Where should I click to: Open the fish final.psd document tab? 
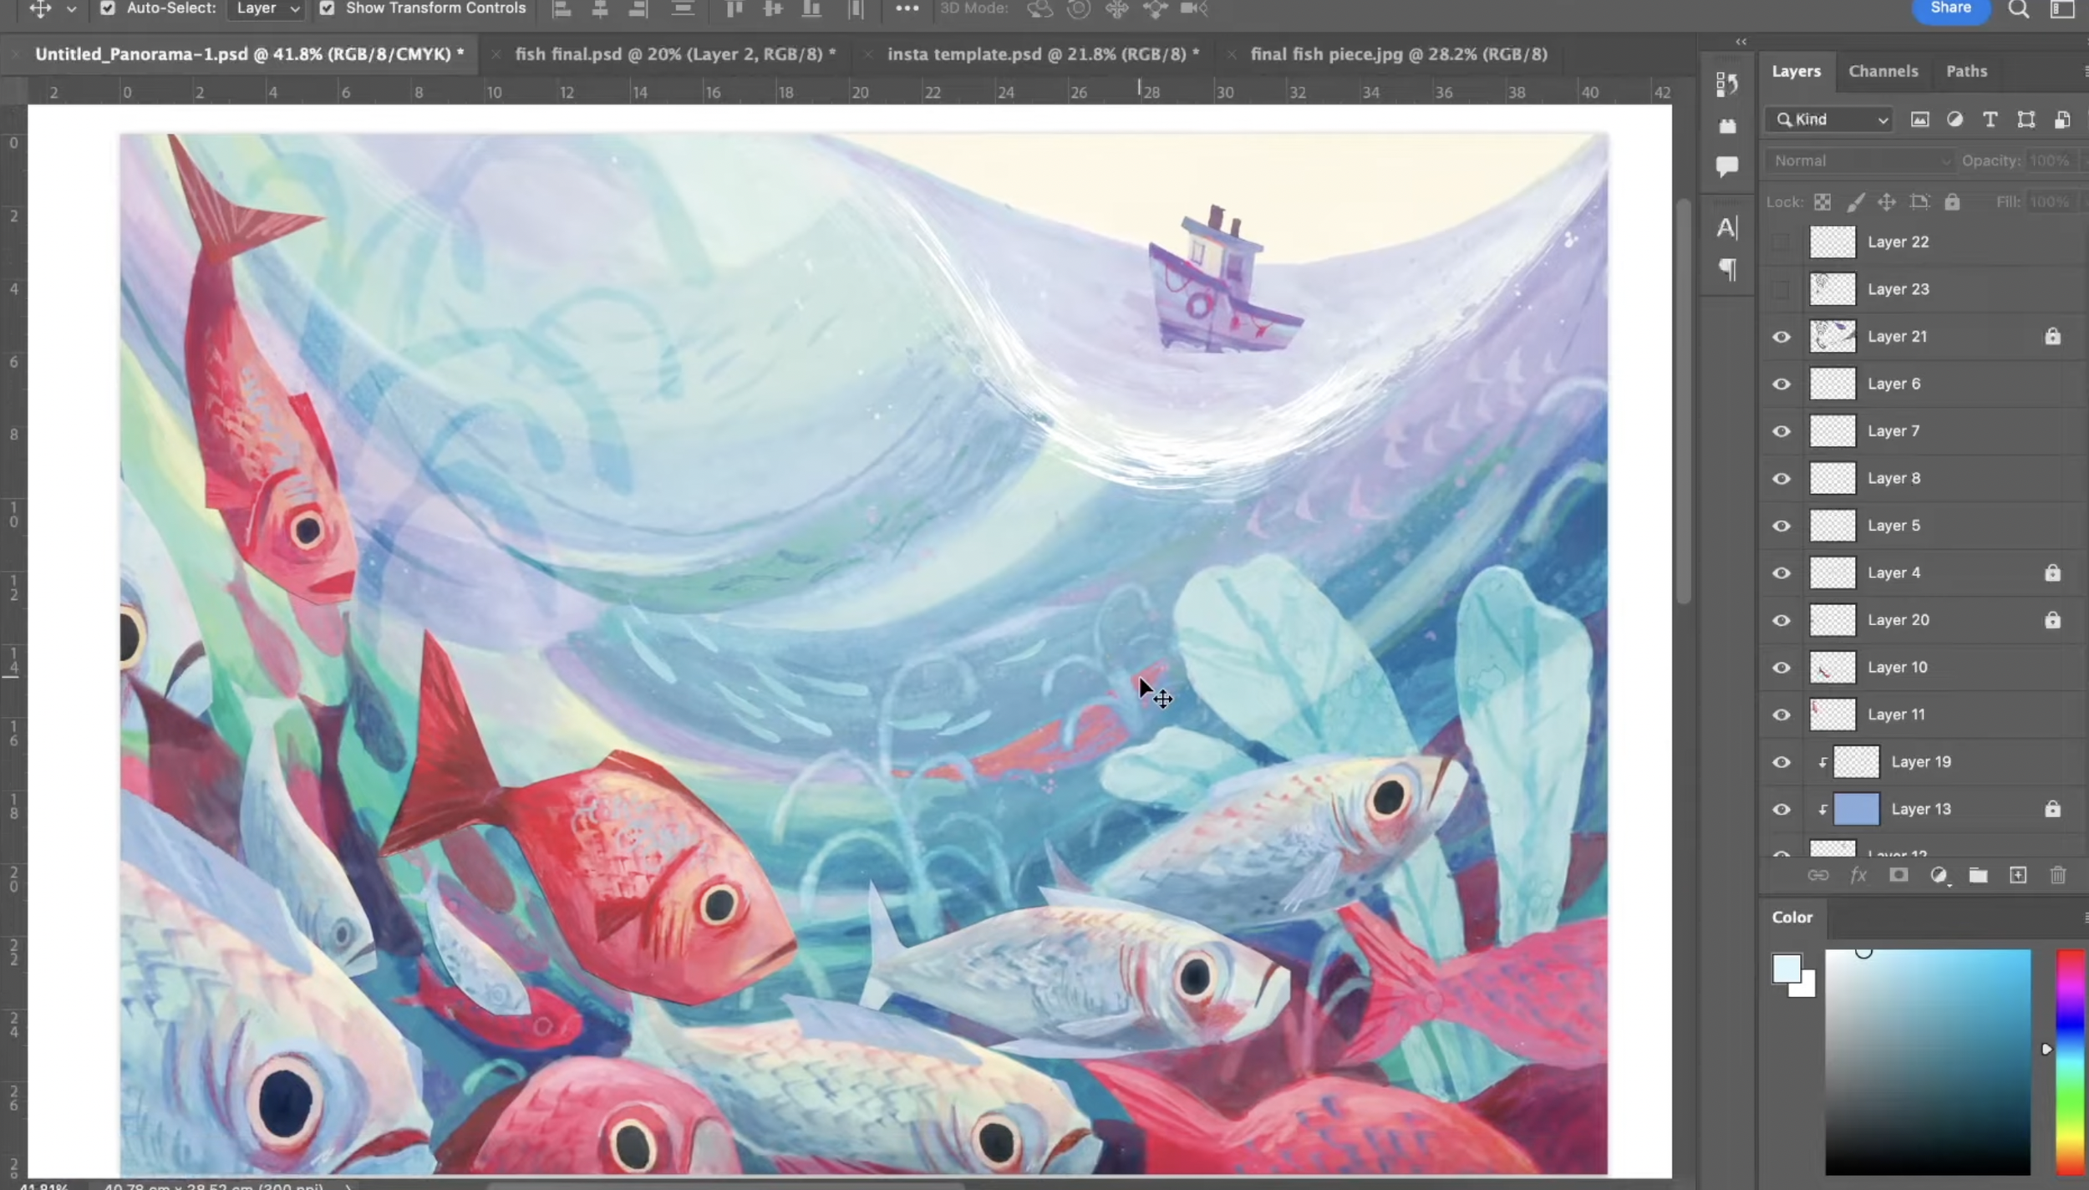click(x=674, y=54)
